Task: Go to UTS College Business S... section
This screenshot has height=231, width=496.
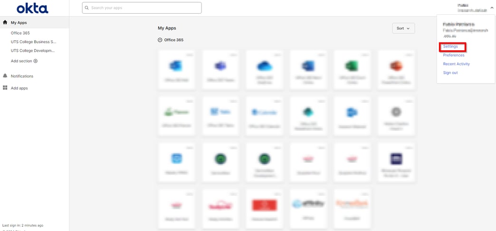Action: click(34, 42)
